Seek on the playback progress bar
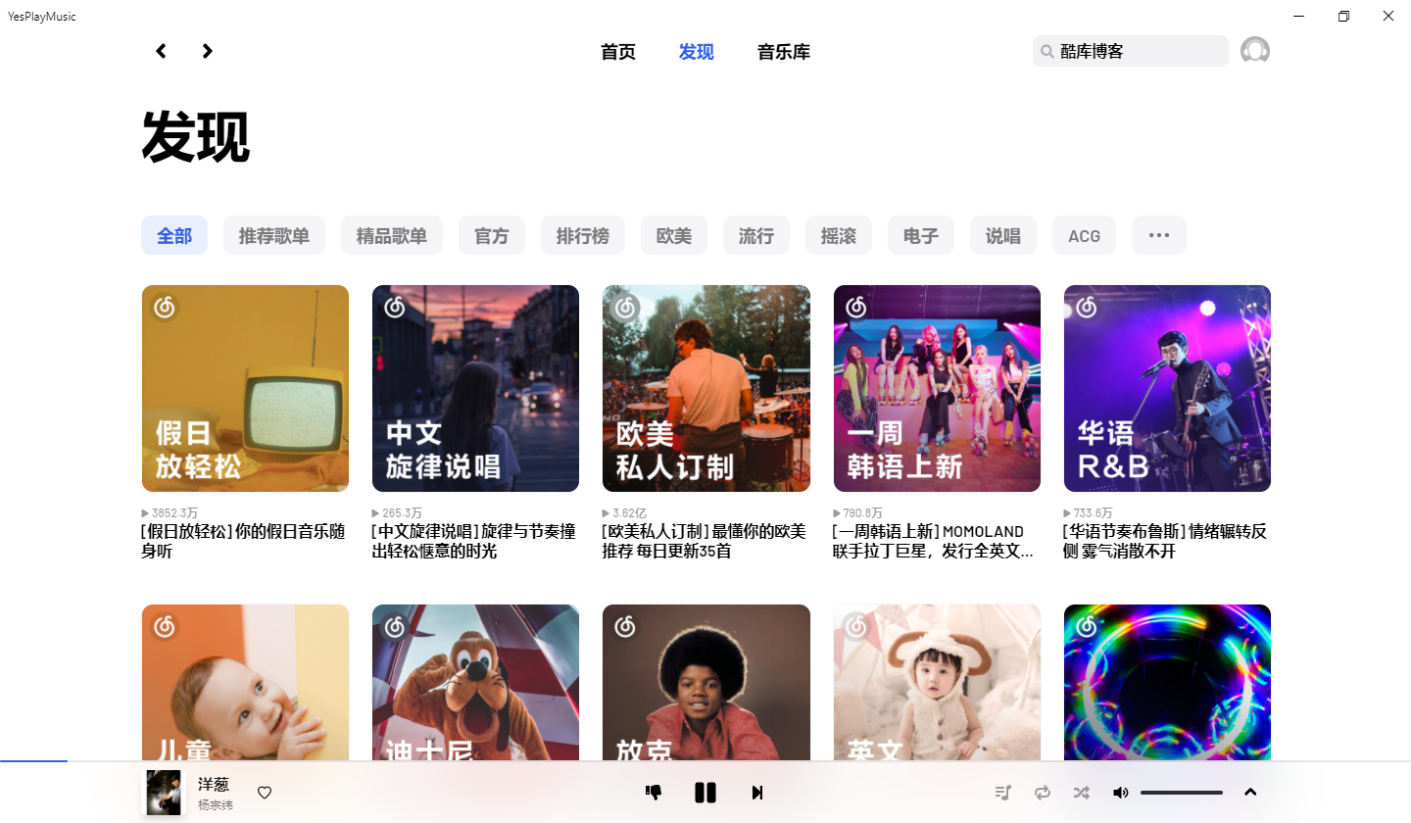Screen dimensions: 1411x823 point(705,761)
